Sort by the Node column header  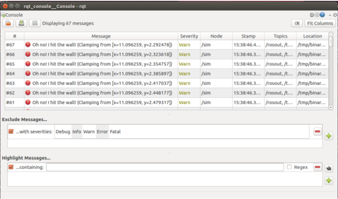coord(216,36)
